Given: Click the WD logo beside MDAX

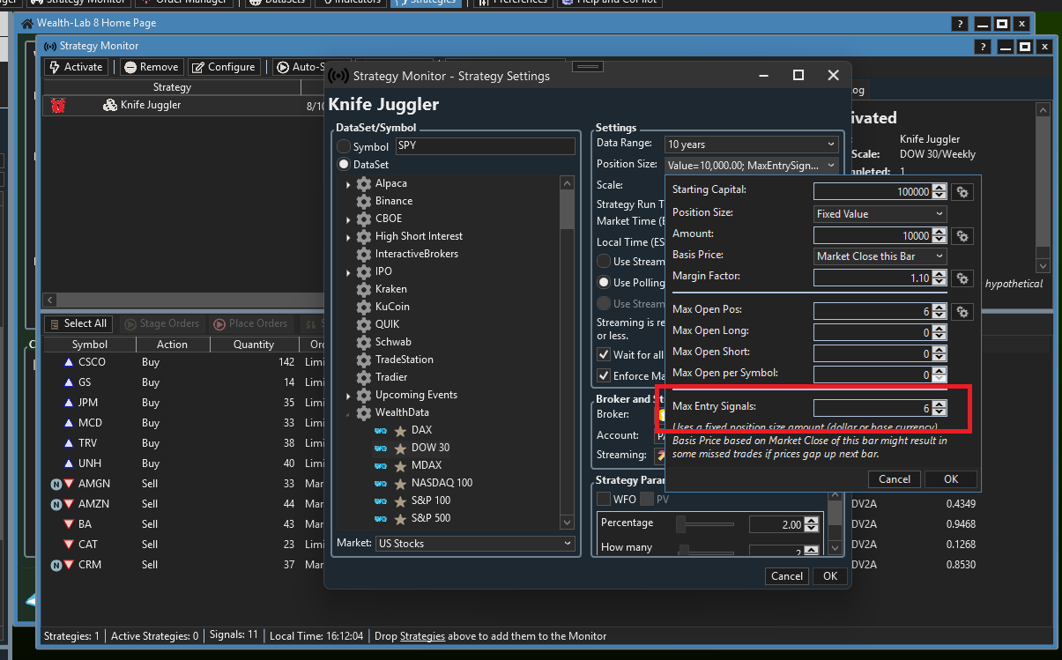Looking at the screenshot, I should (x=381, y=465).
